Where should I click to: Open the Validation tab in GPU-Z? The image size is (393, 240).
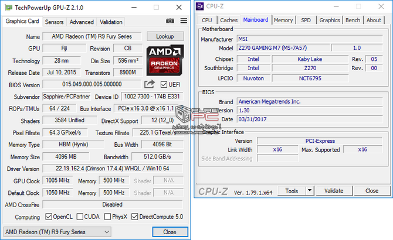111,22
